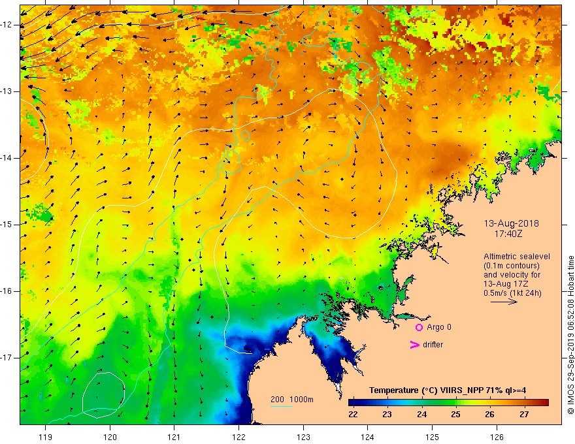The image size is (575, 444).
Task: Click the magenta drifter arrowhead symbol
Action: tap(414, 345)
